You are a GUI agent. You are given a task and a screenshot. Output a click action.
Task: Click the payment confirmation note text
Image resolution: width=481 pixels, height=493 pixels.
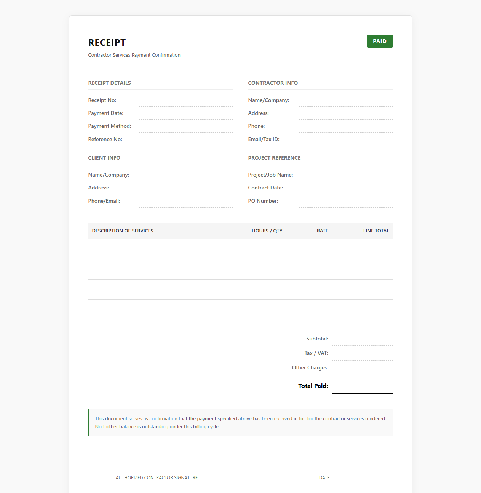pyautogui.click(x=241, y=423)
